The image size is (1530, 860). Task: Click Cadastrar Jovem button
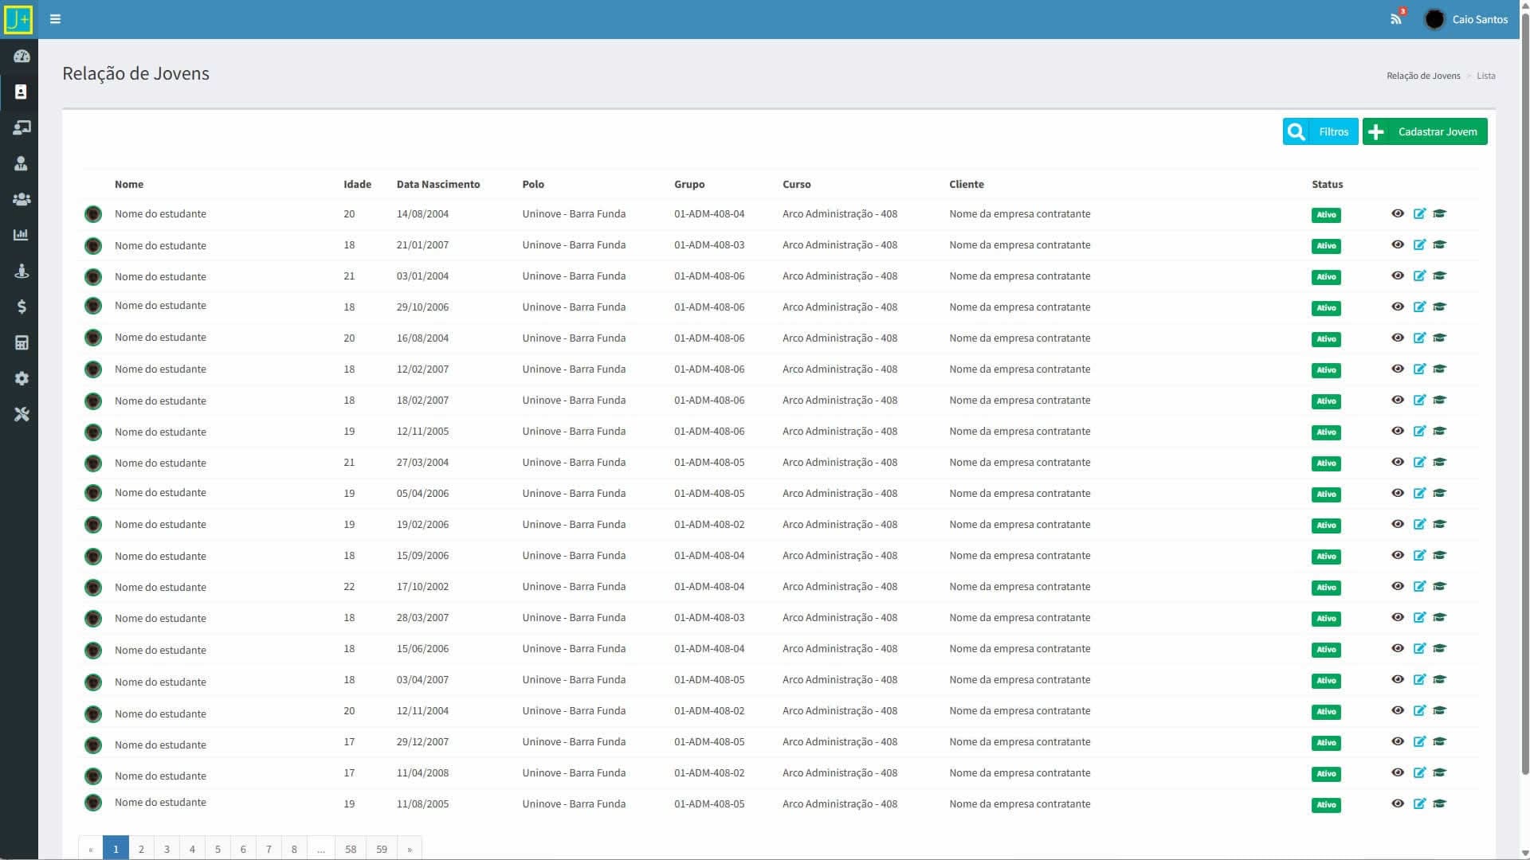[1425, 131]
